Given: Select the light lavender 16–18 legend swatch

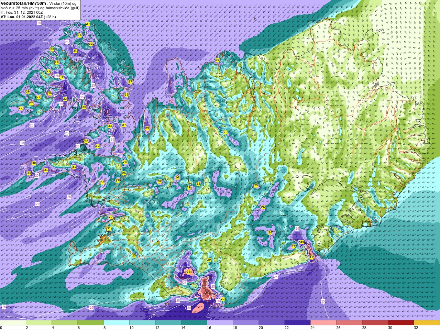Looking at the screenshot, I should coord(220,323).
